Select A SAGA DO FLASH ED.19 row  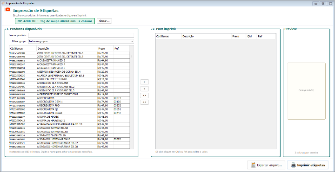pos(69,135)
